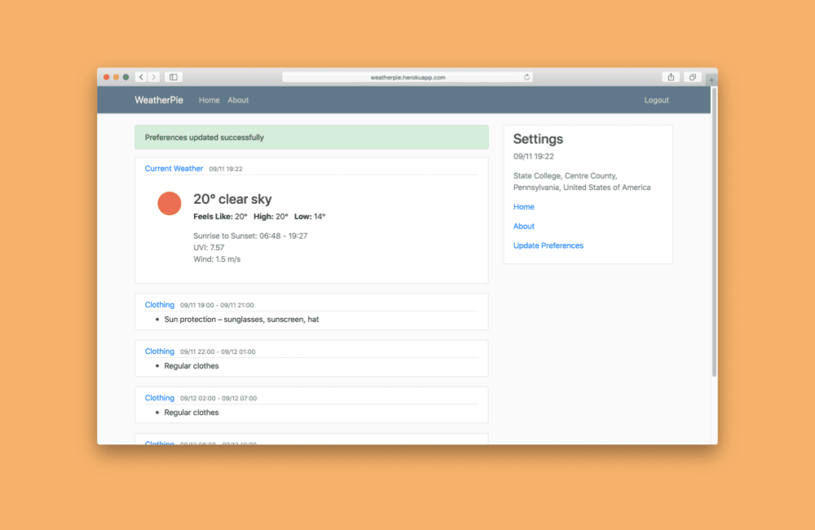Image resolution: width=815 pixels, height=530 pixels.
Task: Click the 'Low: 14°' text
Action: click(x=310, y=216)
